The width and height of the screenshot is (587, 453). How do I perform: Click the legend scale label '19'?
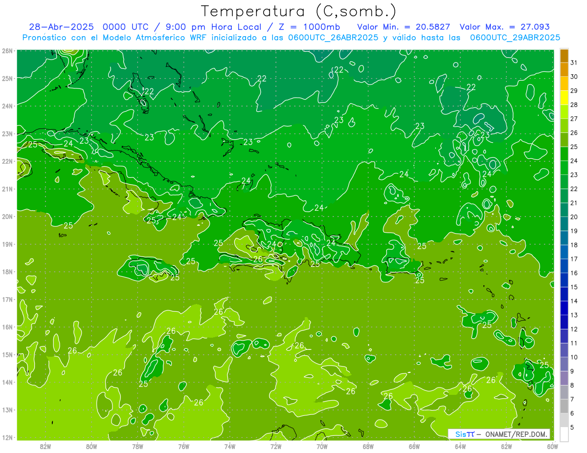pyautogui.click(x=574, y=231)
